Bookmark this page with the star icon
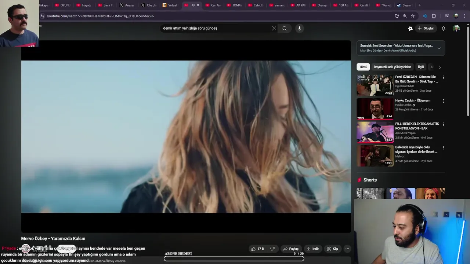 coord(413,16)
